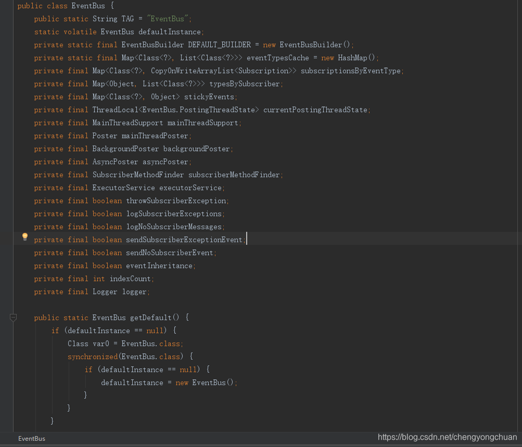
Task: Place cursor on the first defaultInstance field declaration
Action: (170, 32)
